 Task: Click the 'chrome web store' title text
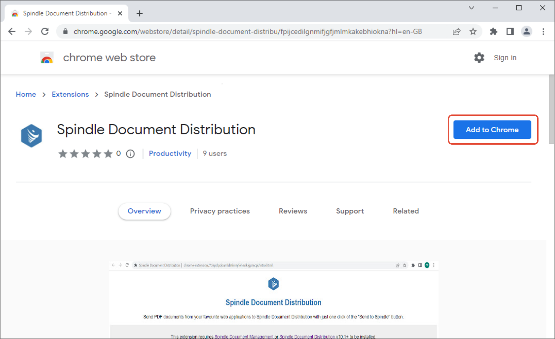click(x=109, y=58)
